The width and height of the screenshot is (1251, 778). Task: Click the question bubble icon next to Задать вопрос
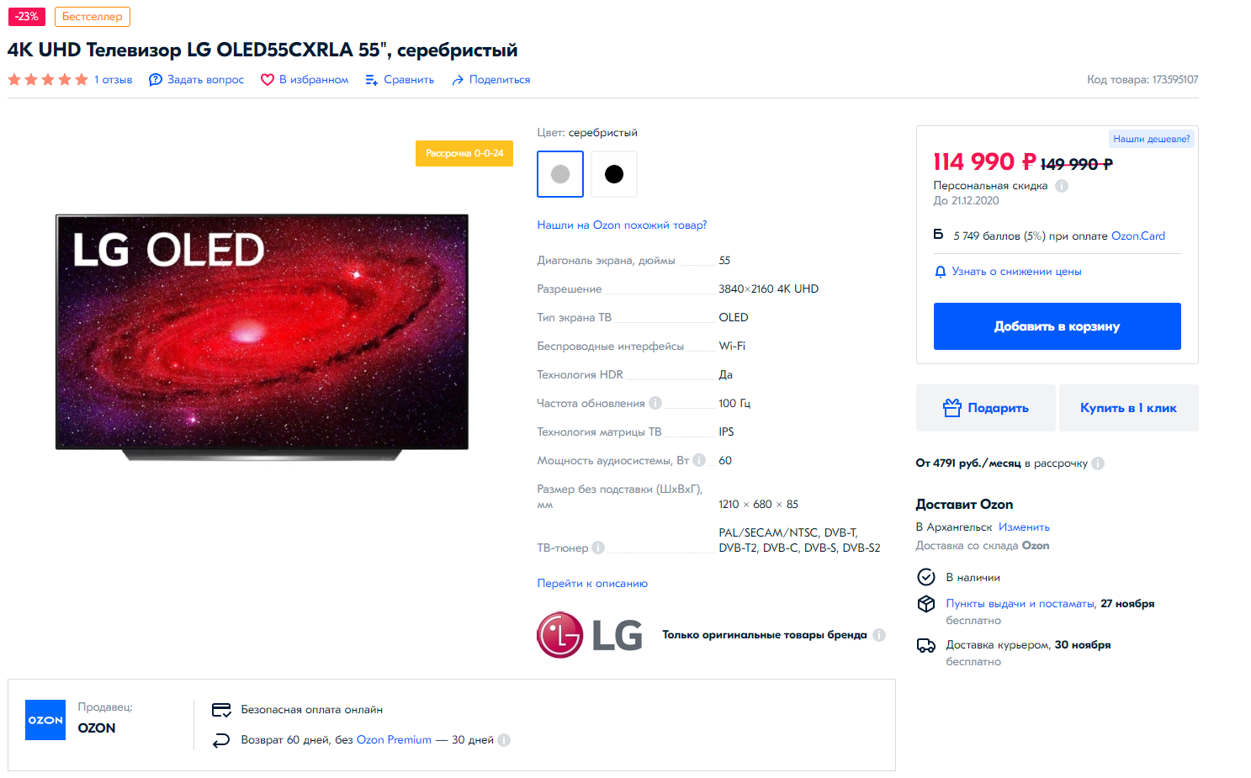pyautogui.click(x=156, y=80)
